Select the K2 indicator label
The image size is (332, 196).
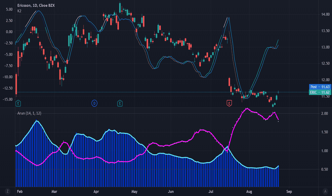click(19, 11)
